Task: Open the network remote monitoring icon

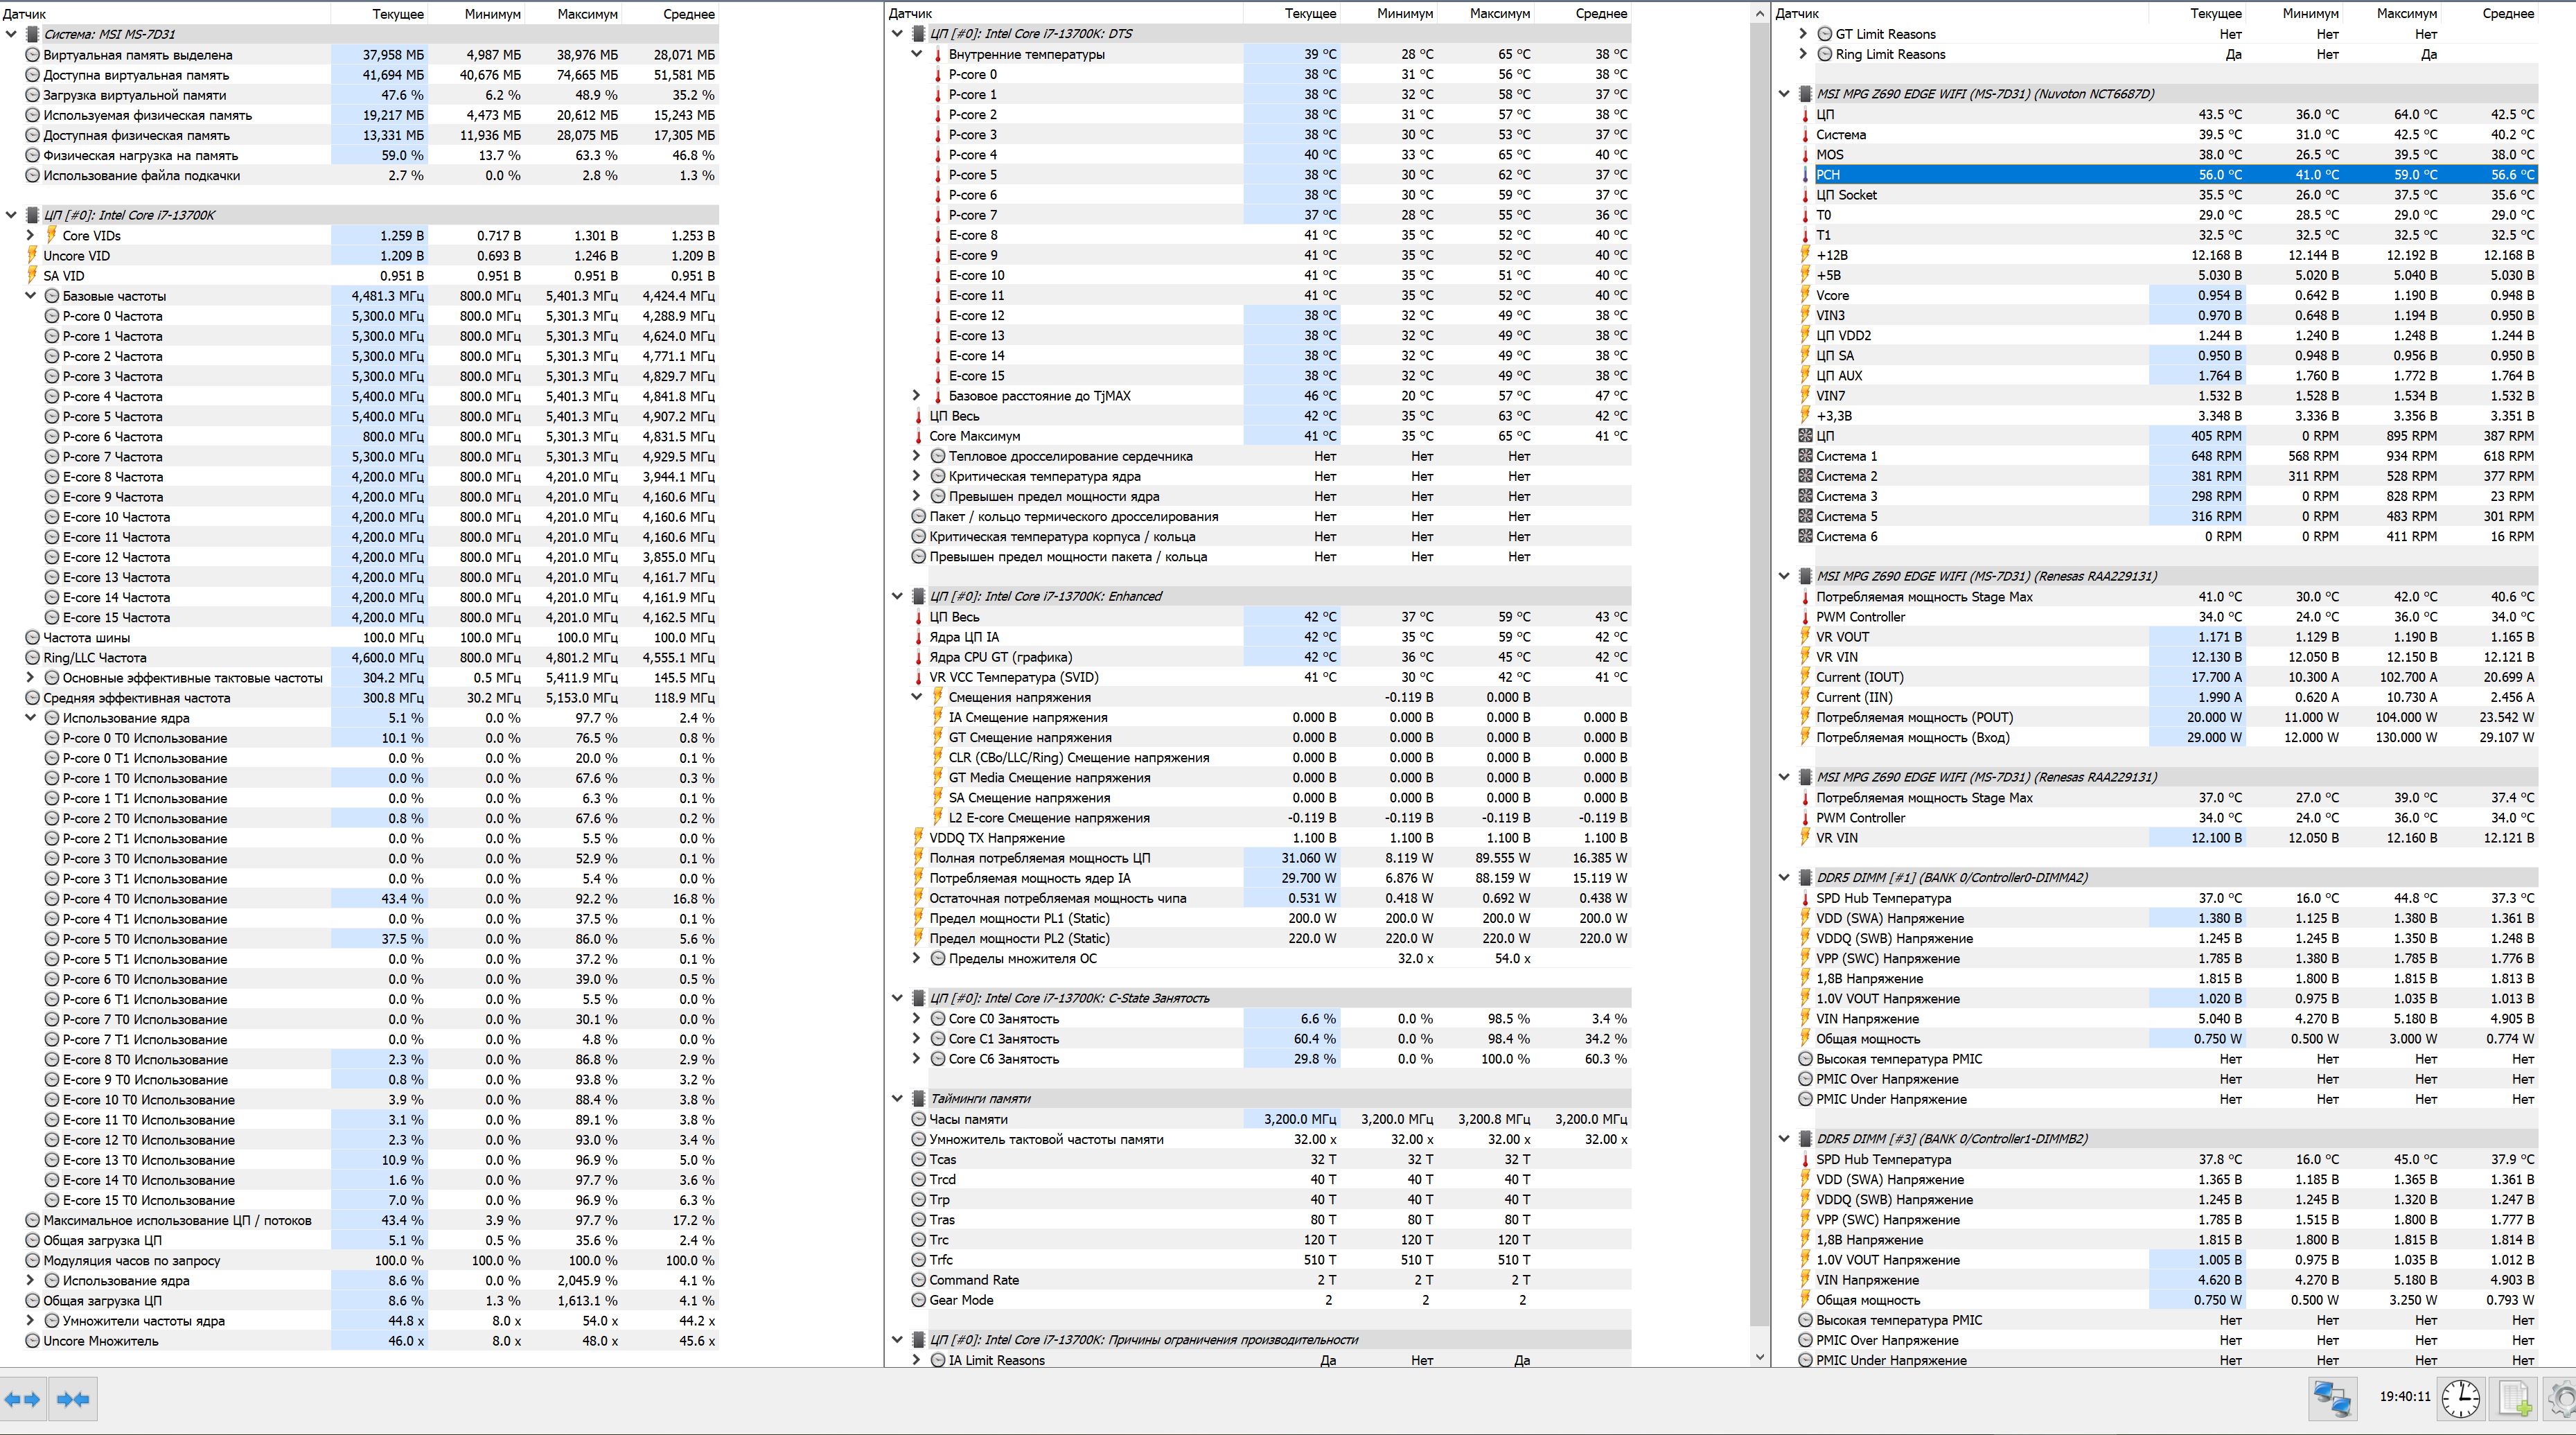Action: click(x=2332, y=1399)
